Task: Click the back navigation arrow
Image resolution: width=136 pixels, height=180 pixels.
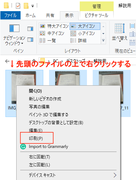Action: pos(7,61)
